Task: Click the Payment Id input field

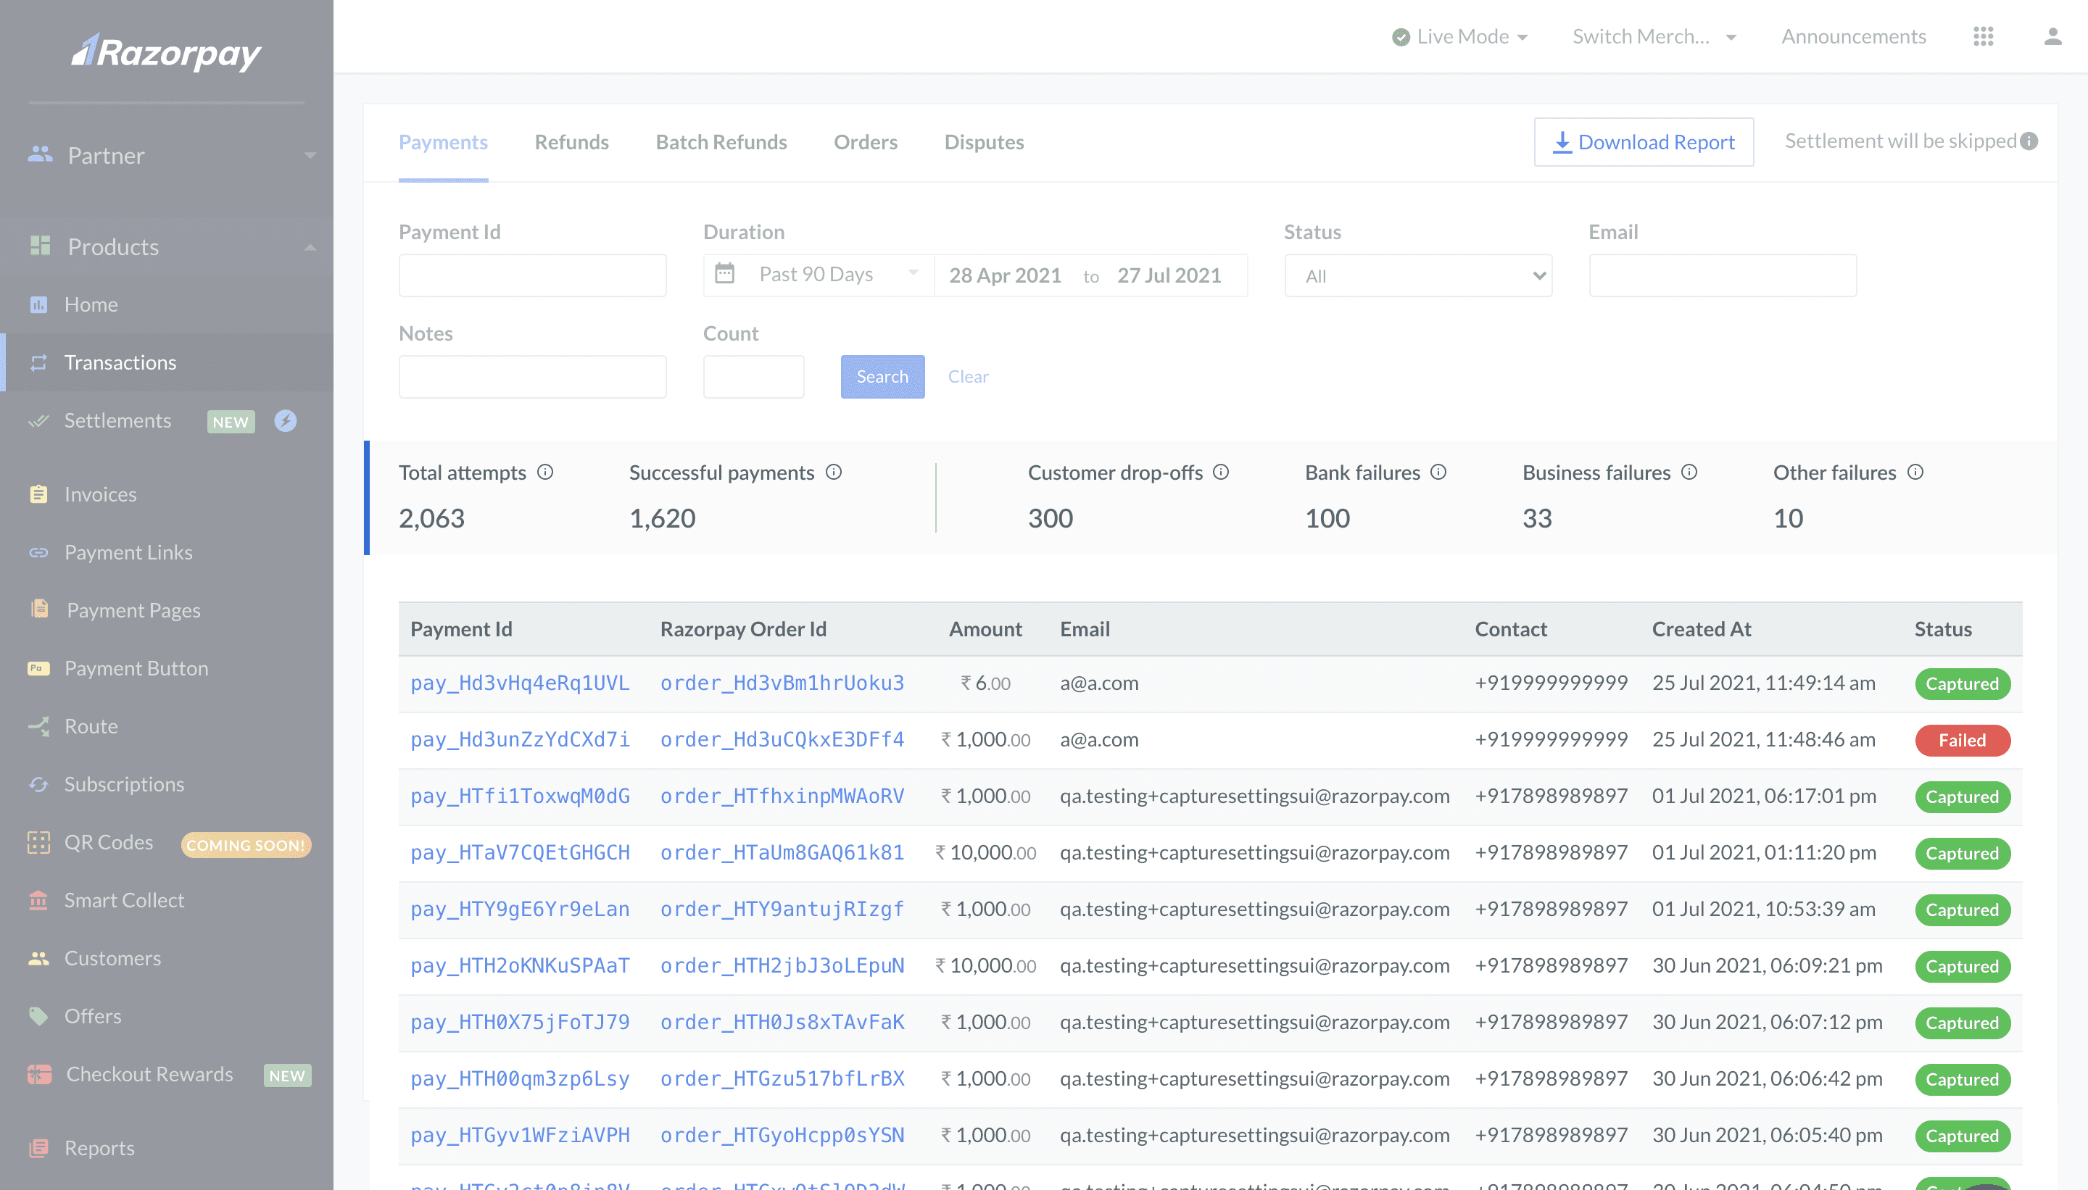Action: tap(532, 276)
